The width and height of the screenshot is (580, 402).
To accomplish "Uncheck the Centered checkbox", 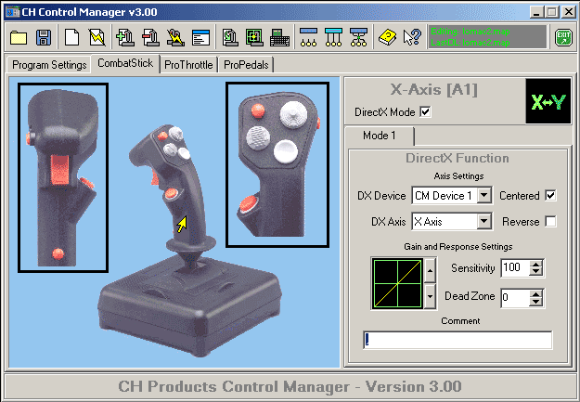I will point(551,195).
